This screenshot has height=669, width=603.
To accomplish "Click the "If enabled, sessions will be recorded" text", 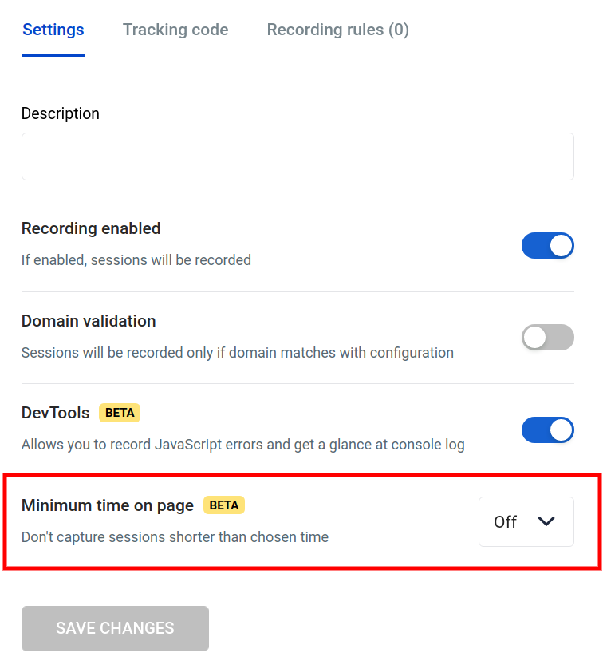I will [x=136, y=260].
